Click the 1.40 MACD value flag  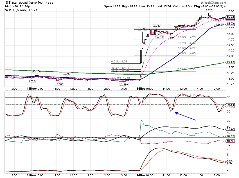point(229,163)
